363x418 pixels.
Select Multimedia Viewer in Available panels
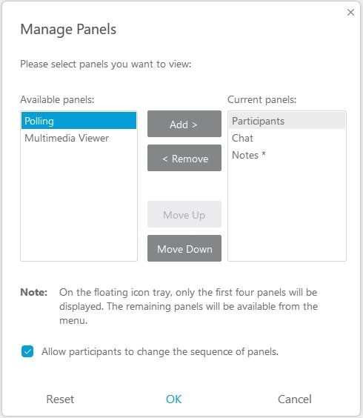tap(79, 138)
